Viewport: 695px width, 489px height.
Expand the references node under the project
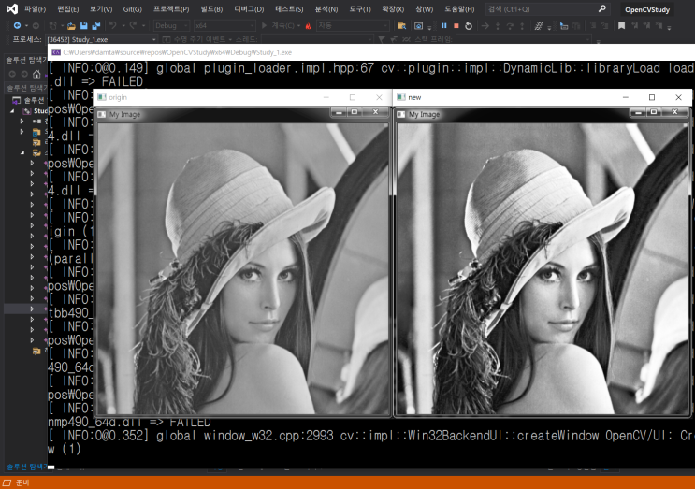click(x=22, y=121)
